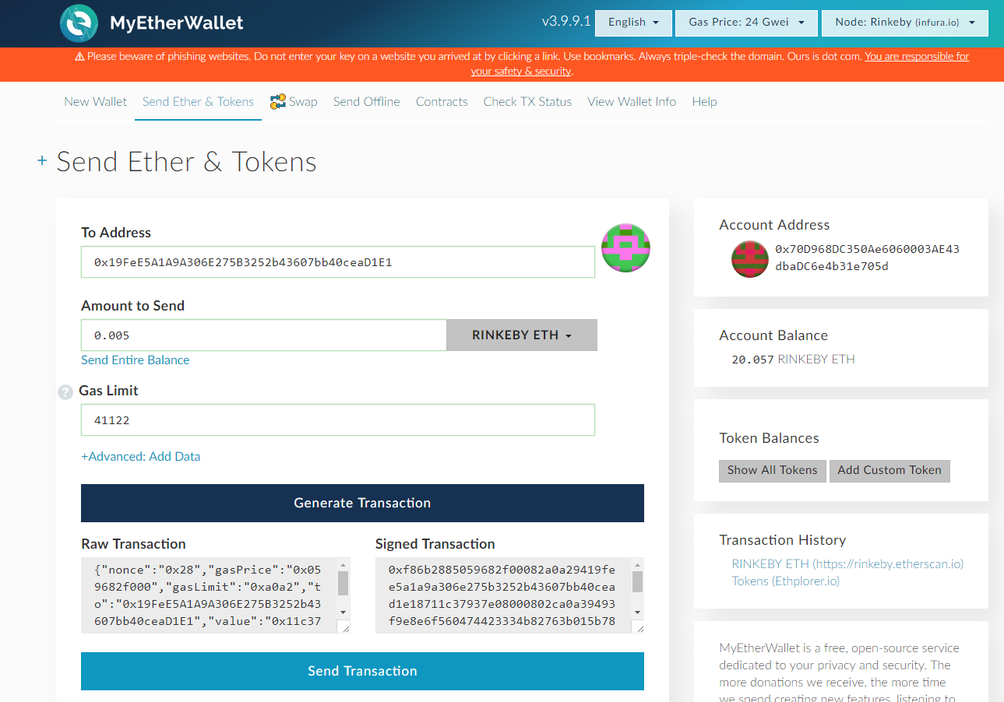Click the Transaction History heading
The width and height of the screenshot is (1004, 702).
(x=782, y=540)
